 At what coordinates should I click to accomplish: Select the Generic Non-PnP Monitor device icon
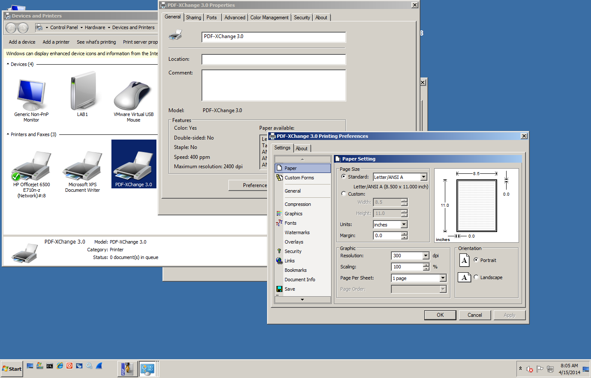tap(31, 95)
